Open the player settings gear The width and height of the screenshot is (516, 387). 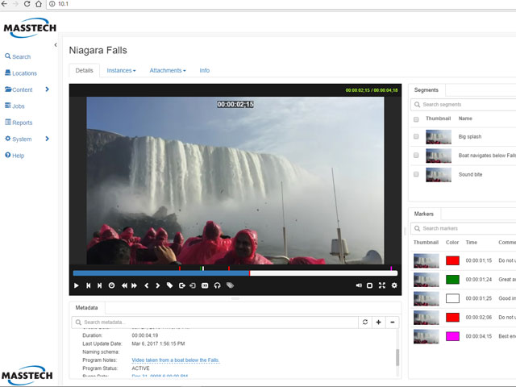394,285
